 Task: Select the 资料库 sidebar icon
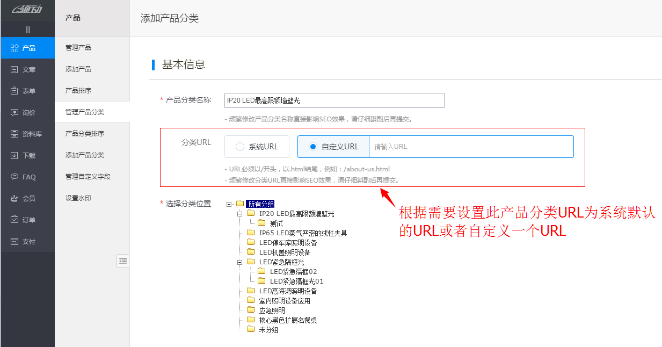[x=13, y=134]
